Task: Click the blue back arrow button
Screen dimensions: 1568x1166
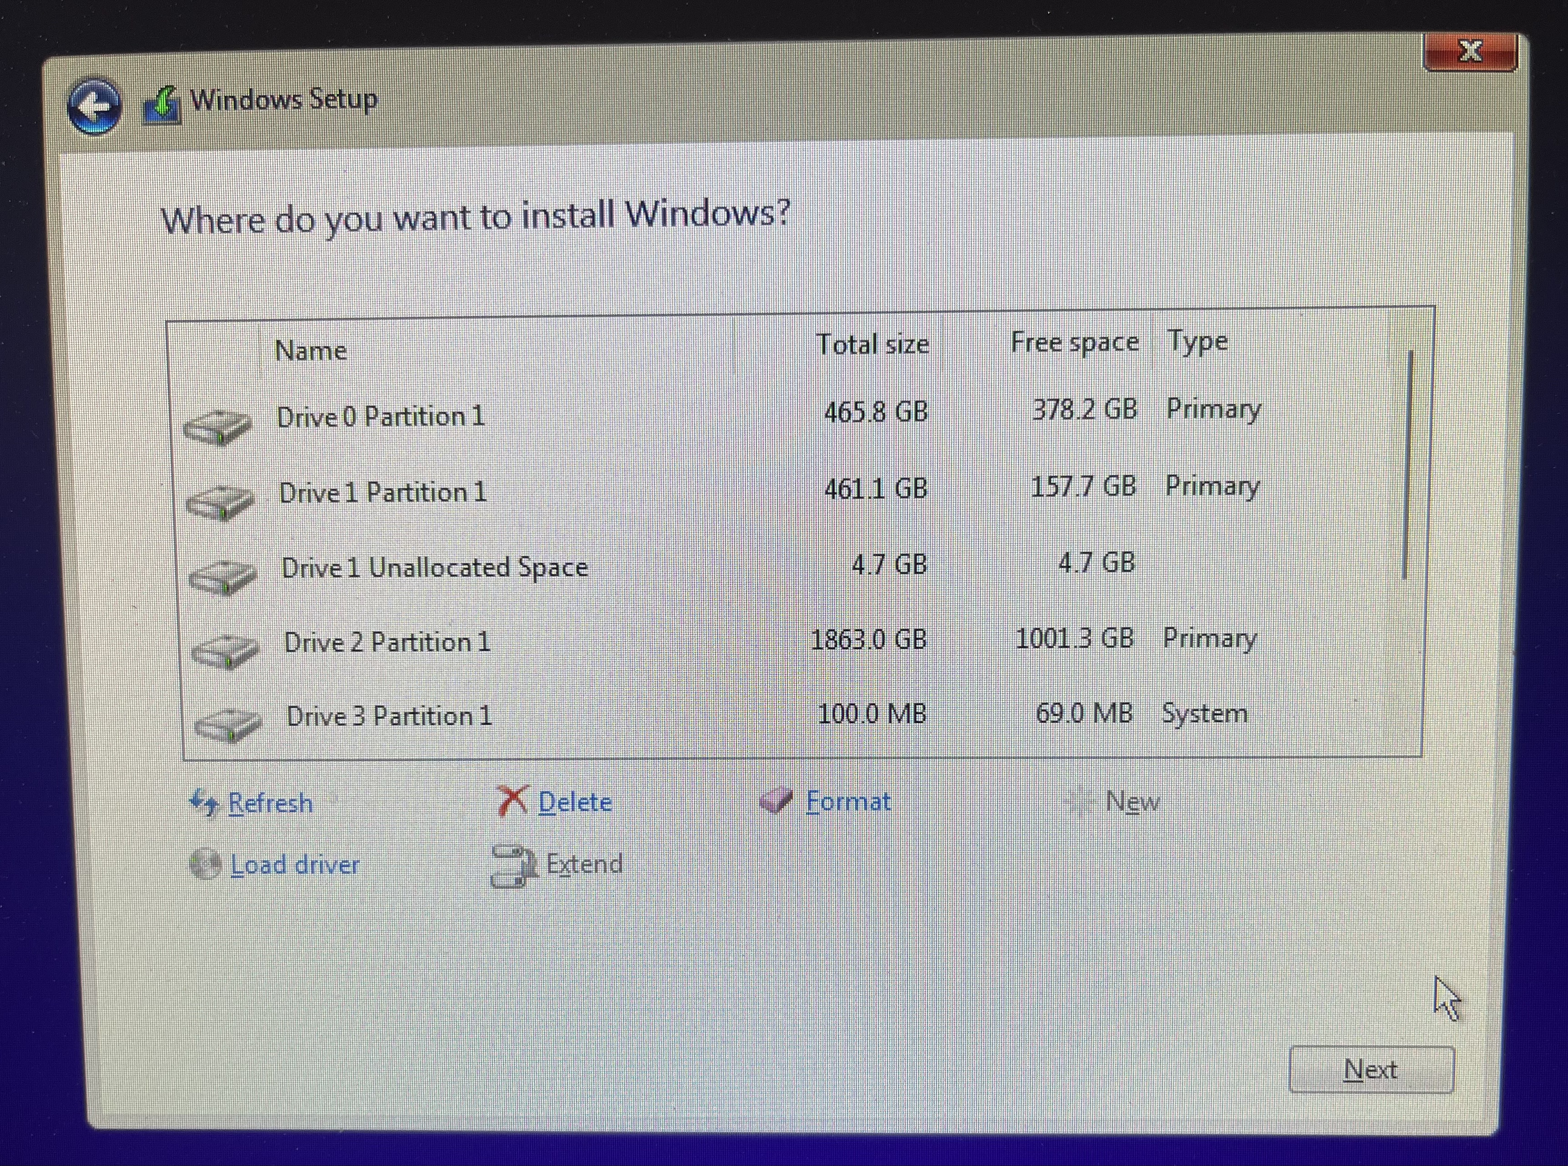Action: pos(95,106)
